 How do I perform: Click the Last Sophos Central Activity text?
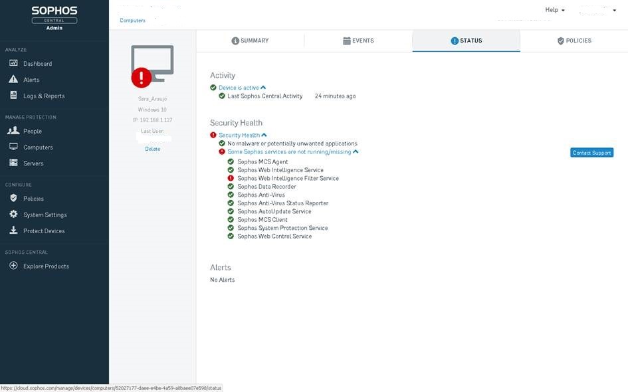tap(264, 96)
